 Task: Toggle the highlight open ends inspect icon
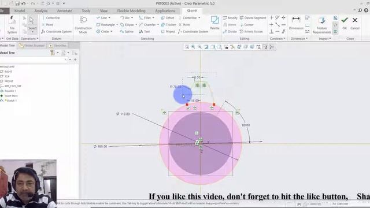(335, 25)
